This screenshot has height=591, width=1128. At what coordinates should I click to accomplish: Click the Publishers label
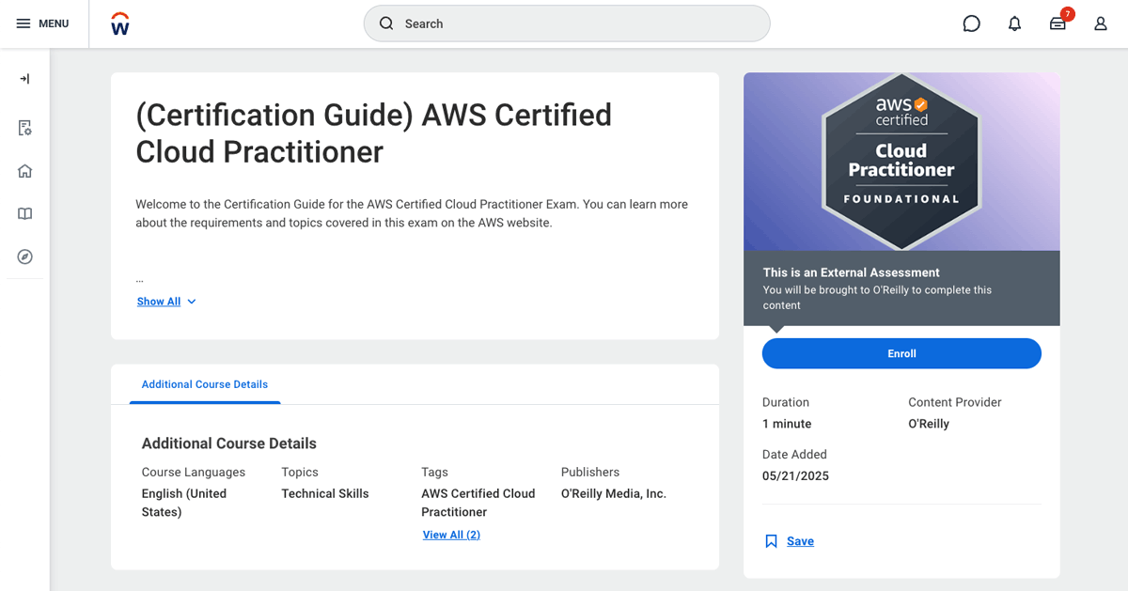[x=590, y=472]
